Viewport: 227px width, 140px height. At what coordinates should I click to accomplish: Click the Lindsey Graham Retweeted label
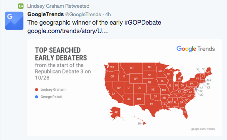click(58, 6)
